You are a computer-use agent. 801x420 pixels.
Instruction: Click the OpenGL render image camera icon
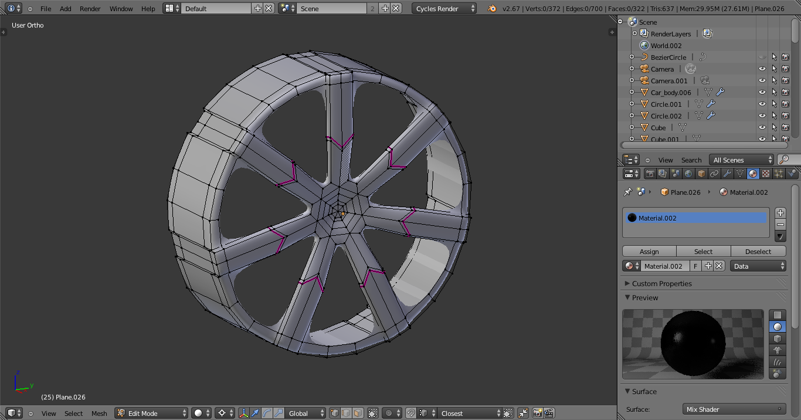pos(537,413)
